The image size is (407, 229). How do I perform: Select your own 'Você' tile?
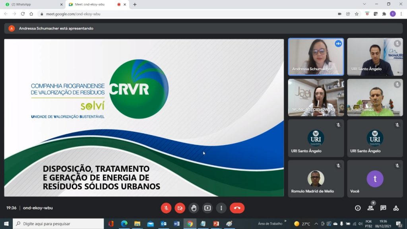375,179
